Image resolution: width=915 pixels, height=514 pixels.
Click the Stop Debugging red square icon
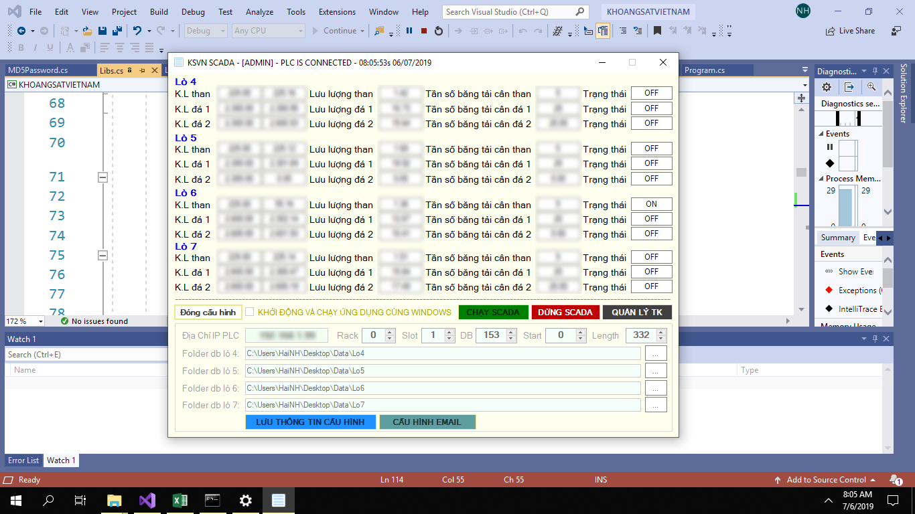424,31
